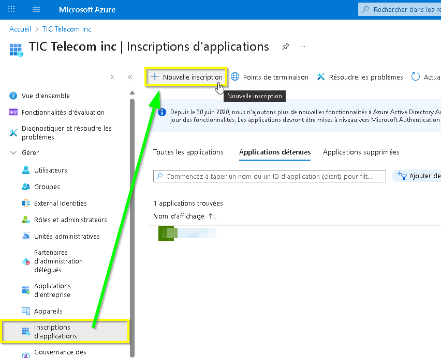Click the refresh Actualiser icon
Image resolution: width=441 pixels, height=358 pixels.
[x=416, y=76]
